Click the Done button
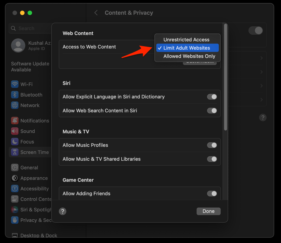 (x=208, y=211)
